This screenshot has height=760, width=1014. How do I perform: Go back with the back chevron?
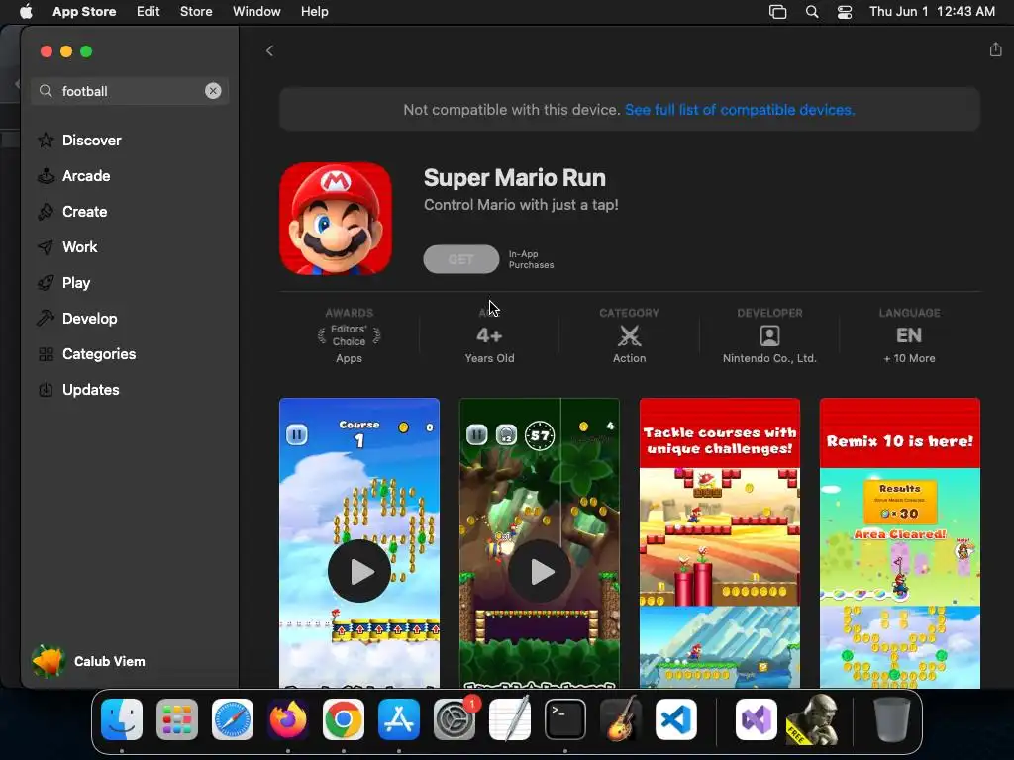point(269,51)
